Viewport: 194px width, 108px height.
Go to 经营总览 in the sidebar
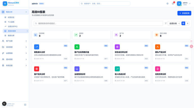pos(16,17)
